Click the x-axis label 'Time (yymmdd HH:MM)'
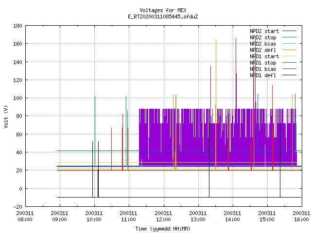The width and height of the screenshot is (311, 233). pos(163,229)
